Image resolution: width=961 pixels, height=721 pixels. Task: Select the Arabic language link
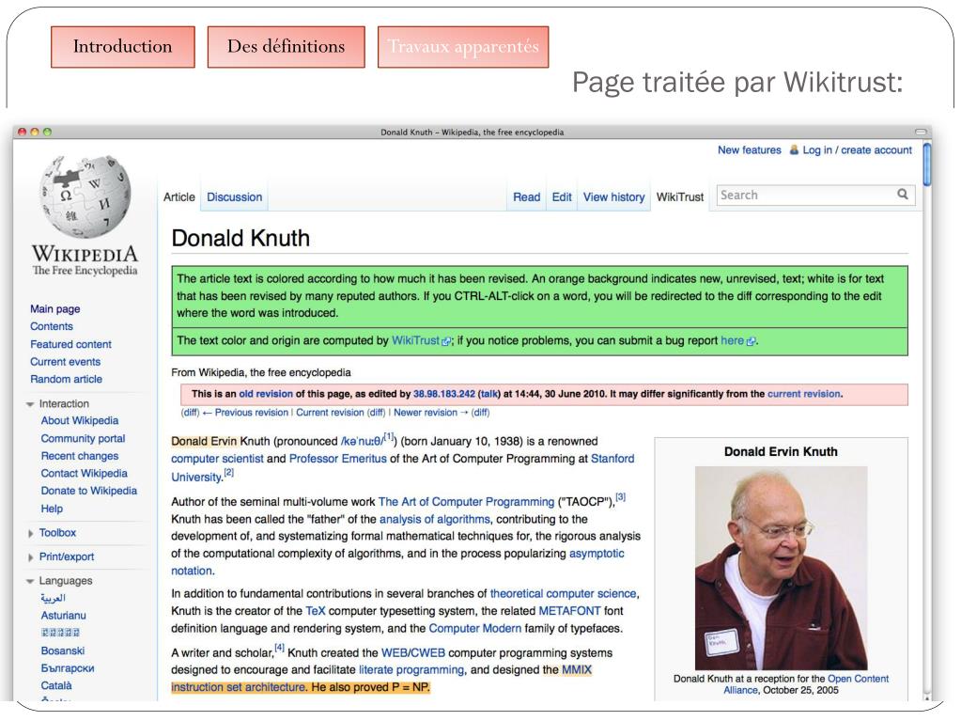point(53,598)
